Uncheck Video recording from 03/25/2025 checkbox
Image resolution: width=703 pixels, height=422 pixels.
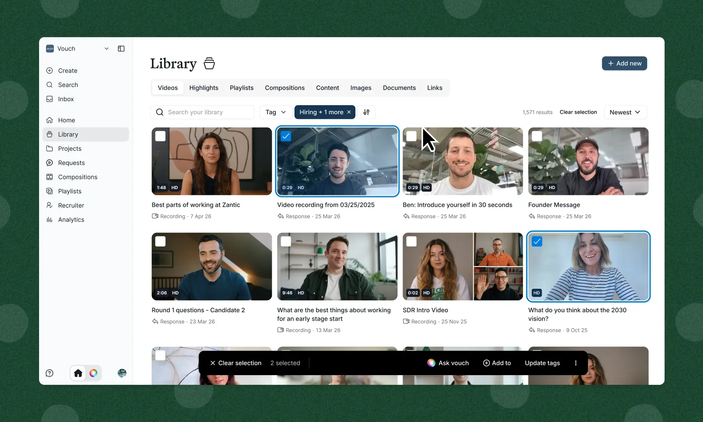pos(286,136)
